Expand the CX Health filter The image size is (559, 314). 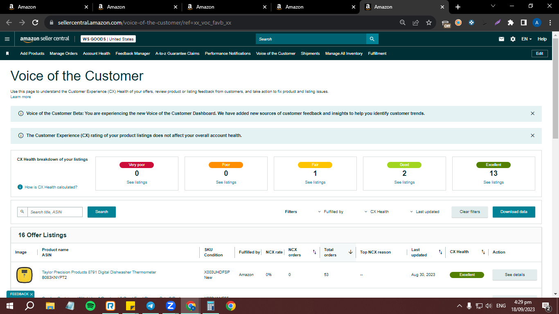coord(377,212)
